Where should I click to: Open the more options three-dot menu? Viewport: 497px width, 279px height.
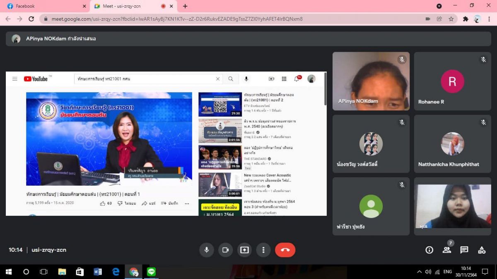pyautogui.click(x=263, y=250)
